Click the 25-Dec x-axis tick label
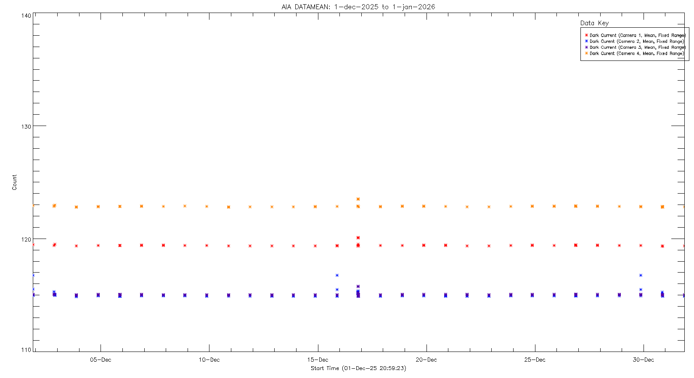The height and width of the screenshot is (378, 694). click(x=535, y=360)
